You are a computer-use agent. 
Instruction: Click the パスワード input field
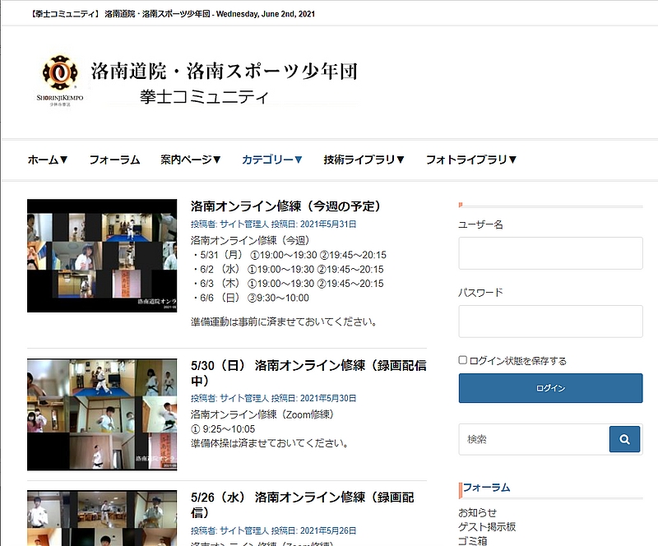(550, 322)
